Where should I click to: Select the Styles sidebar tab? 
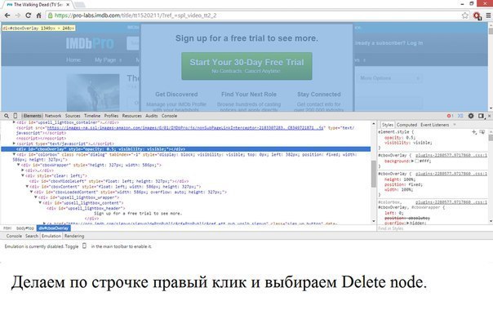(x=388, y=125)
